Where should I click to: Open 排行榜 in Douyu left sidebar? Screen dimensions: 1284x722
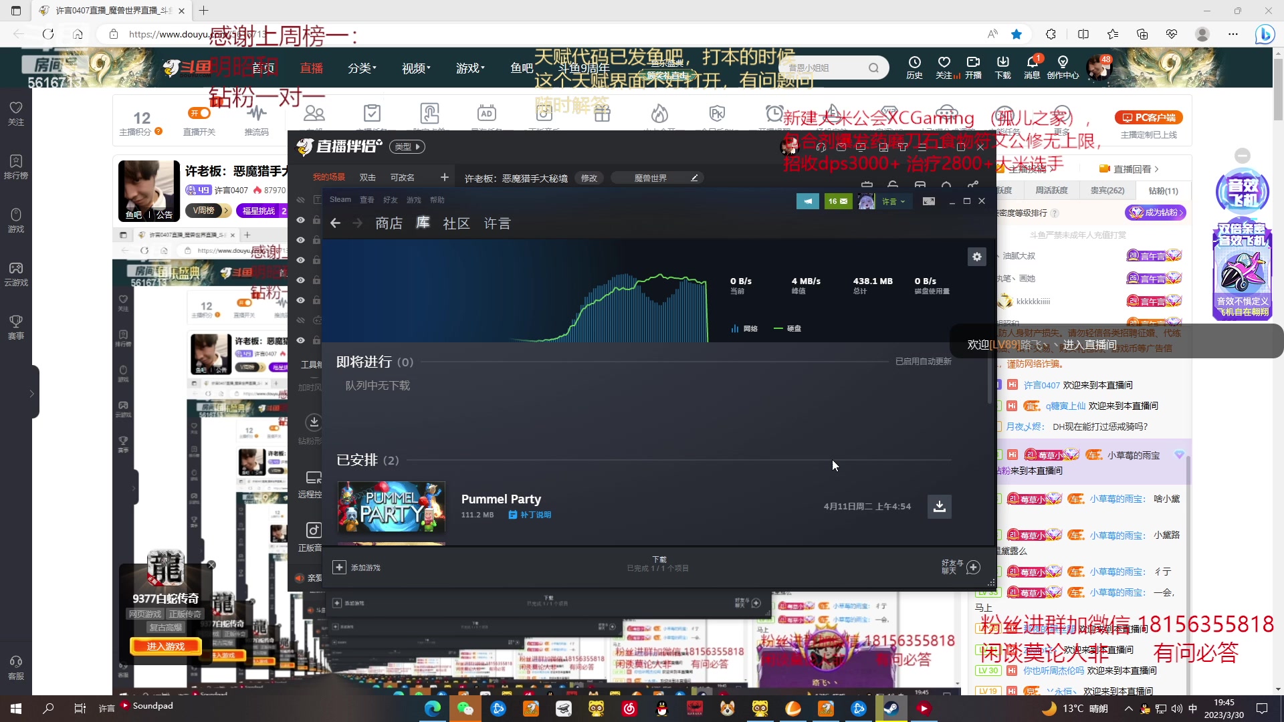pyautogui.click(x=16, y=167)
